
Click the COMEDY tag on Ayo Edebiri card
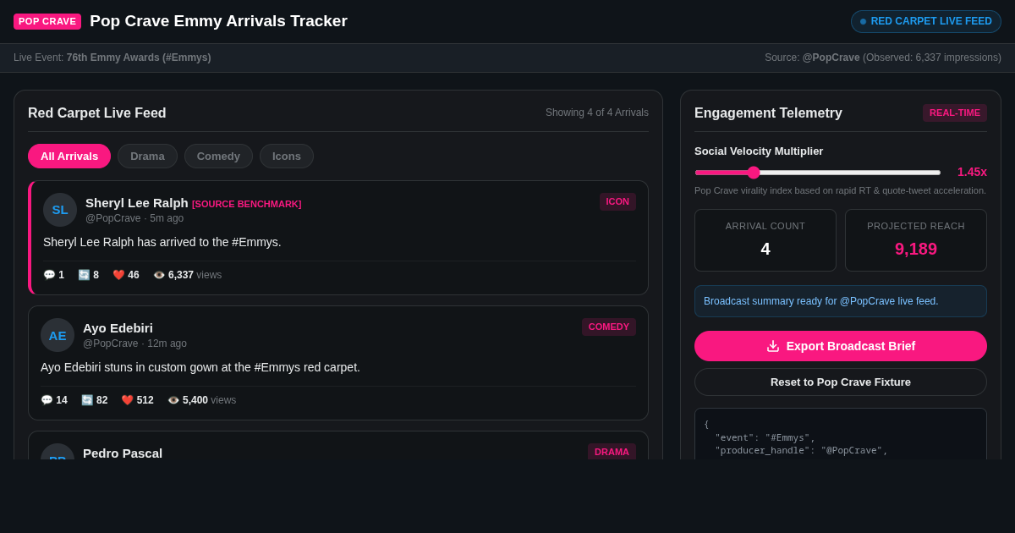coord(609,327)
